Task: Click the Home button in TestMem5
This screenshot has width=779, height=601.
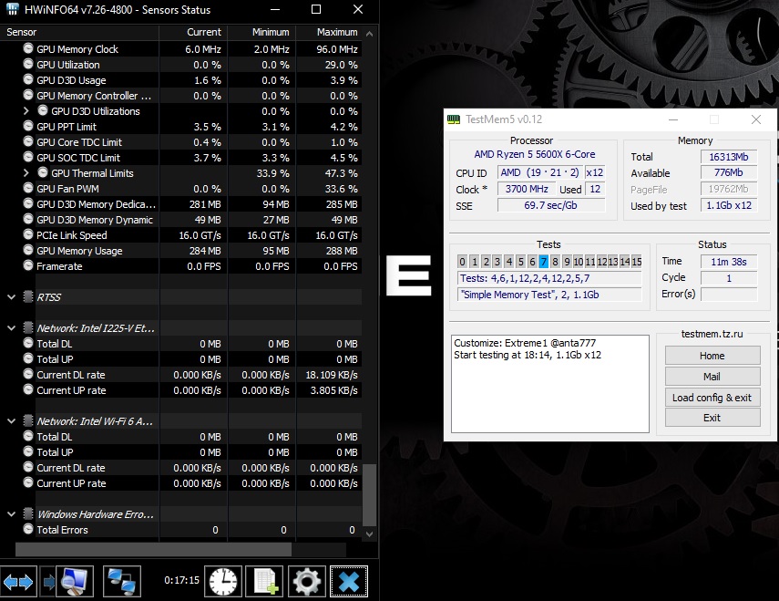Action: click(x=712, y=356)
